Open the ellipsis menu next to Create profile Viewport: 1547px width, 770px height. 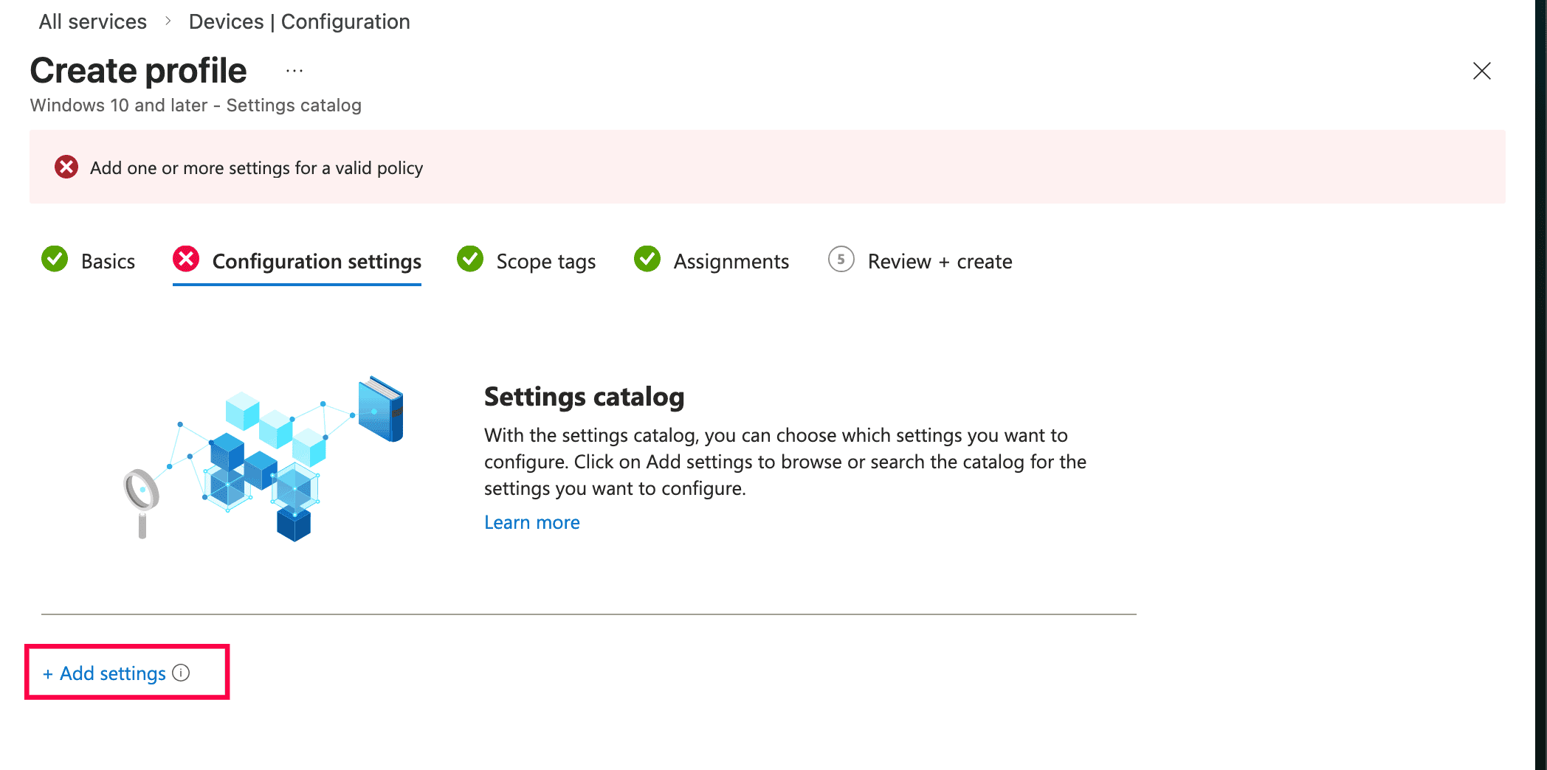tap(293, 70)
